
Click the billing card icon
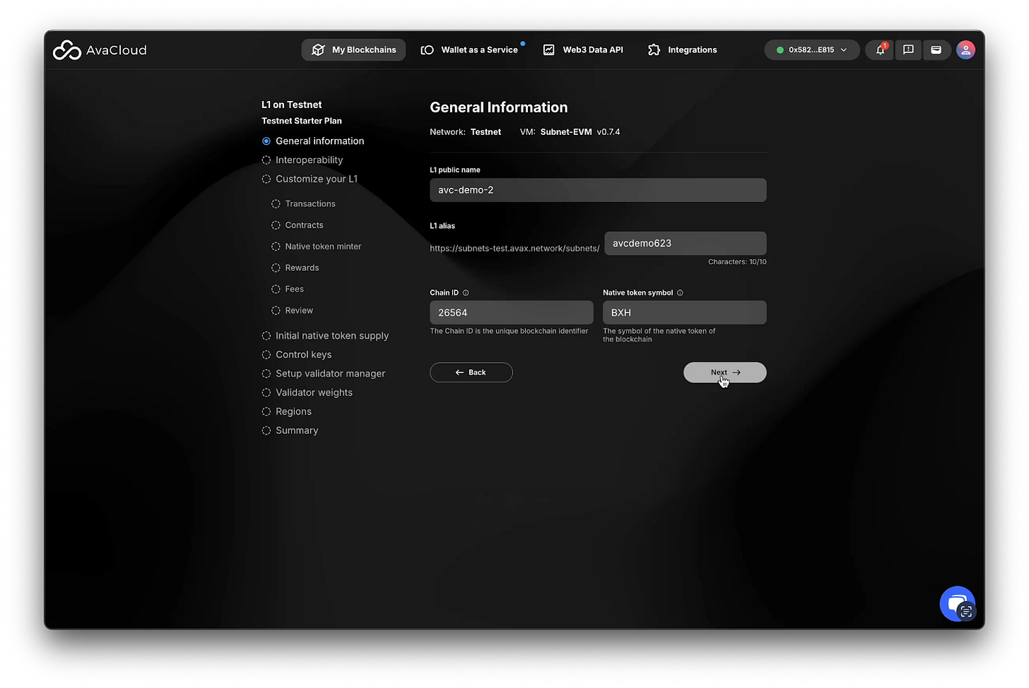click(936, 50)
